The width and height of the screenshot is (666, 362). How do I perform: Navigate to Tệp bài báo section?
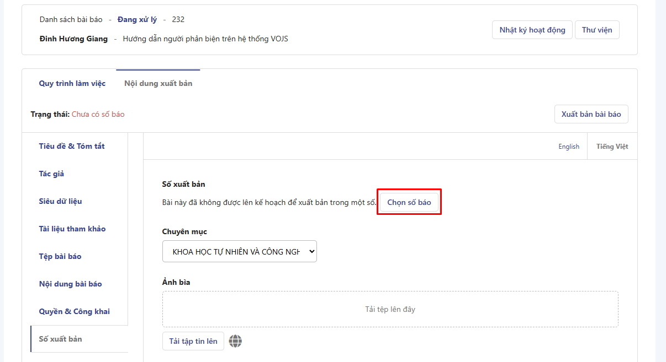60,256
